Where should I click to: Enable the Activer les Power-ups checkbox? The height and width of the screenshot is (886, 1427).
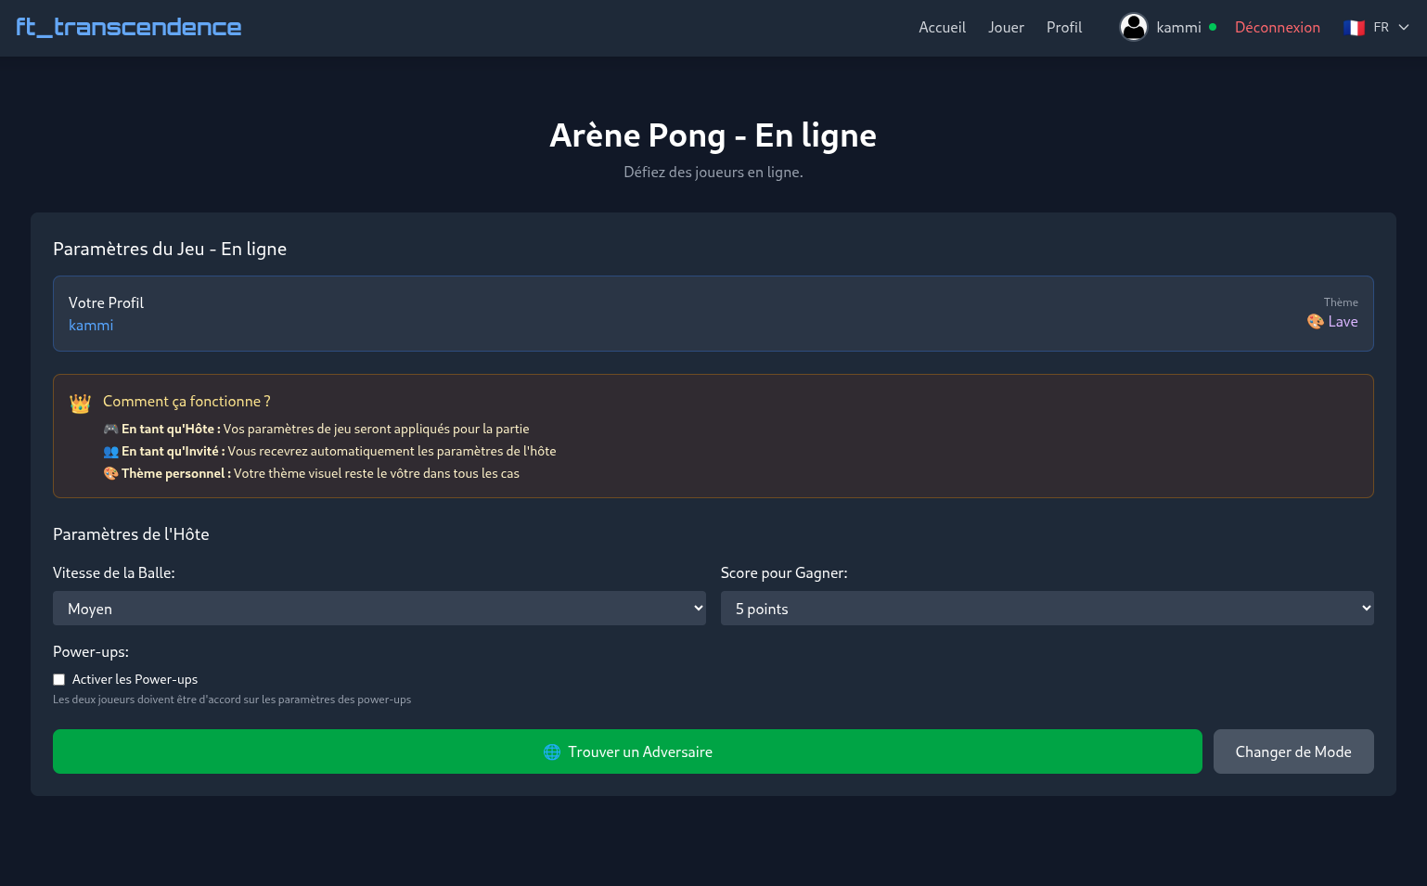[59, 680]
